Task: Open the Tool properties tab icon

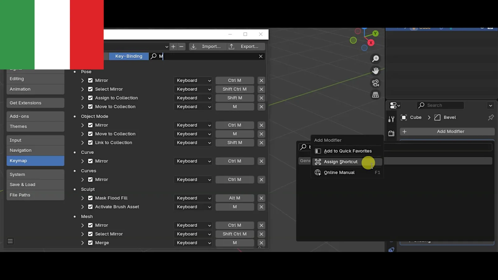Action: 391,119
